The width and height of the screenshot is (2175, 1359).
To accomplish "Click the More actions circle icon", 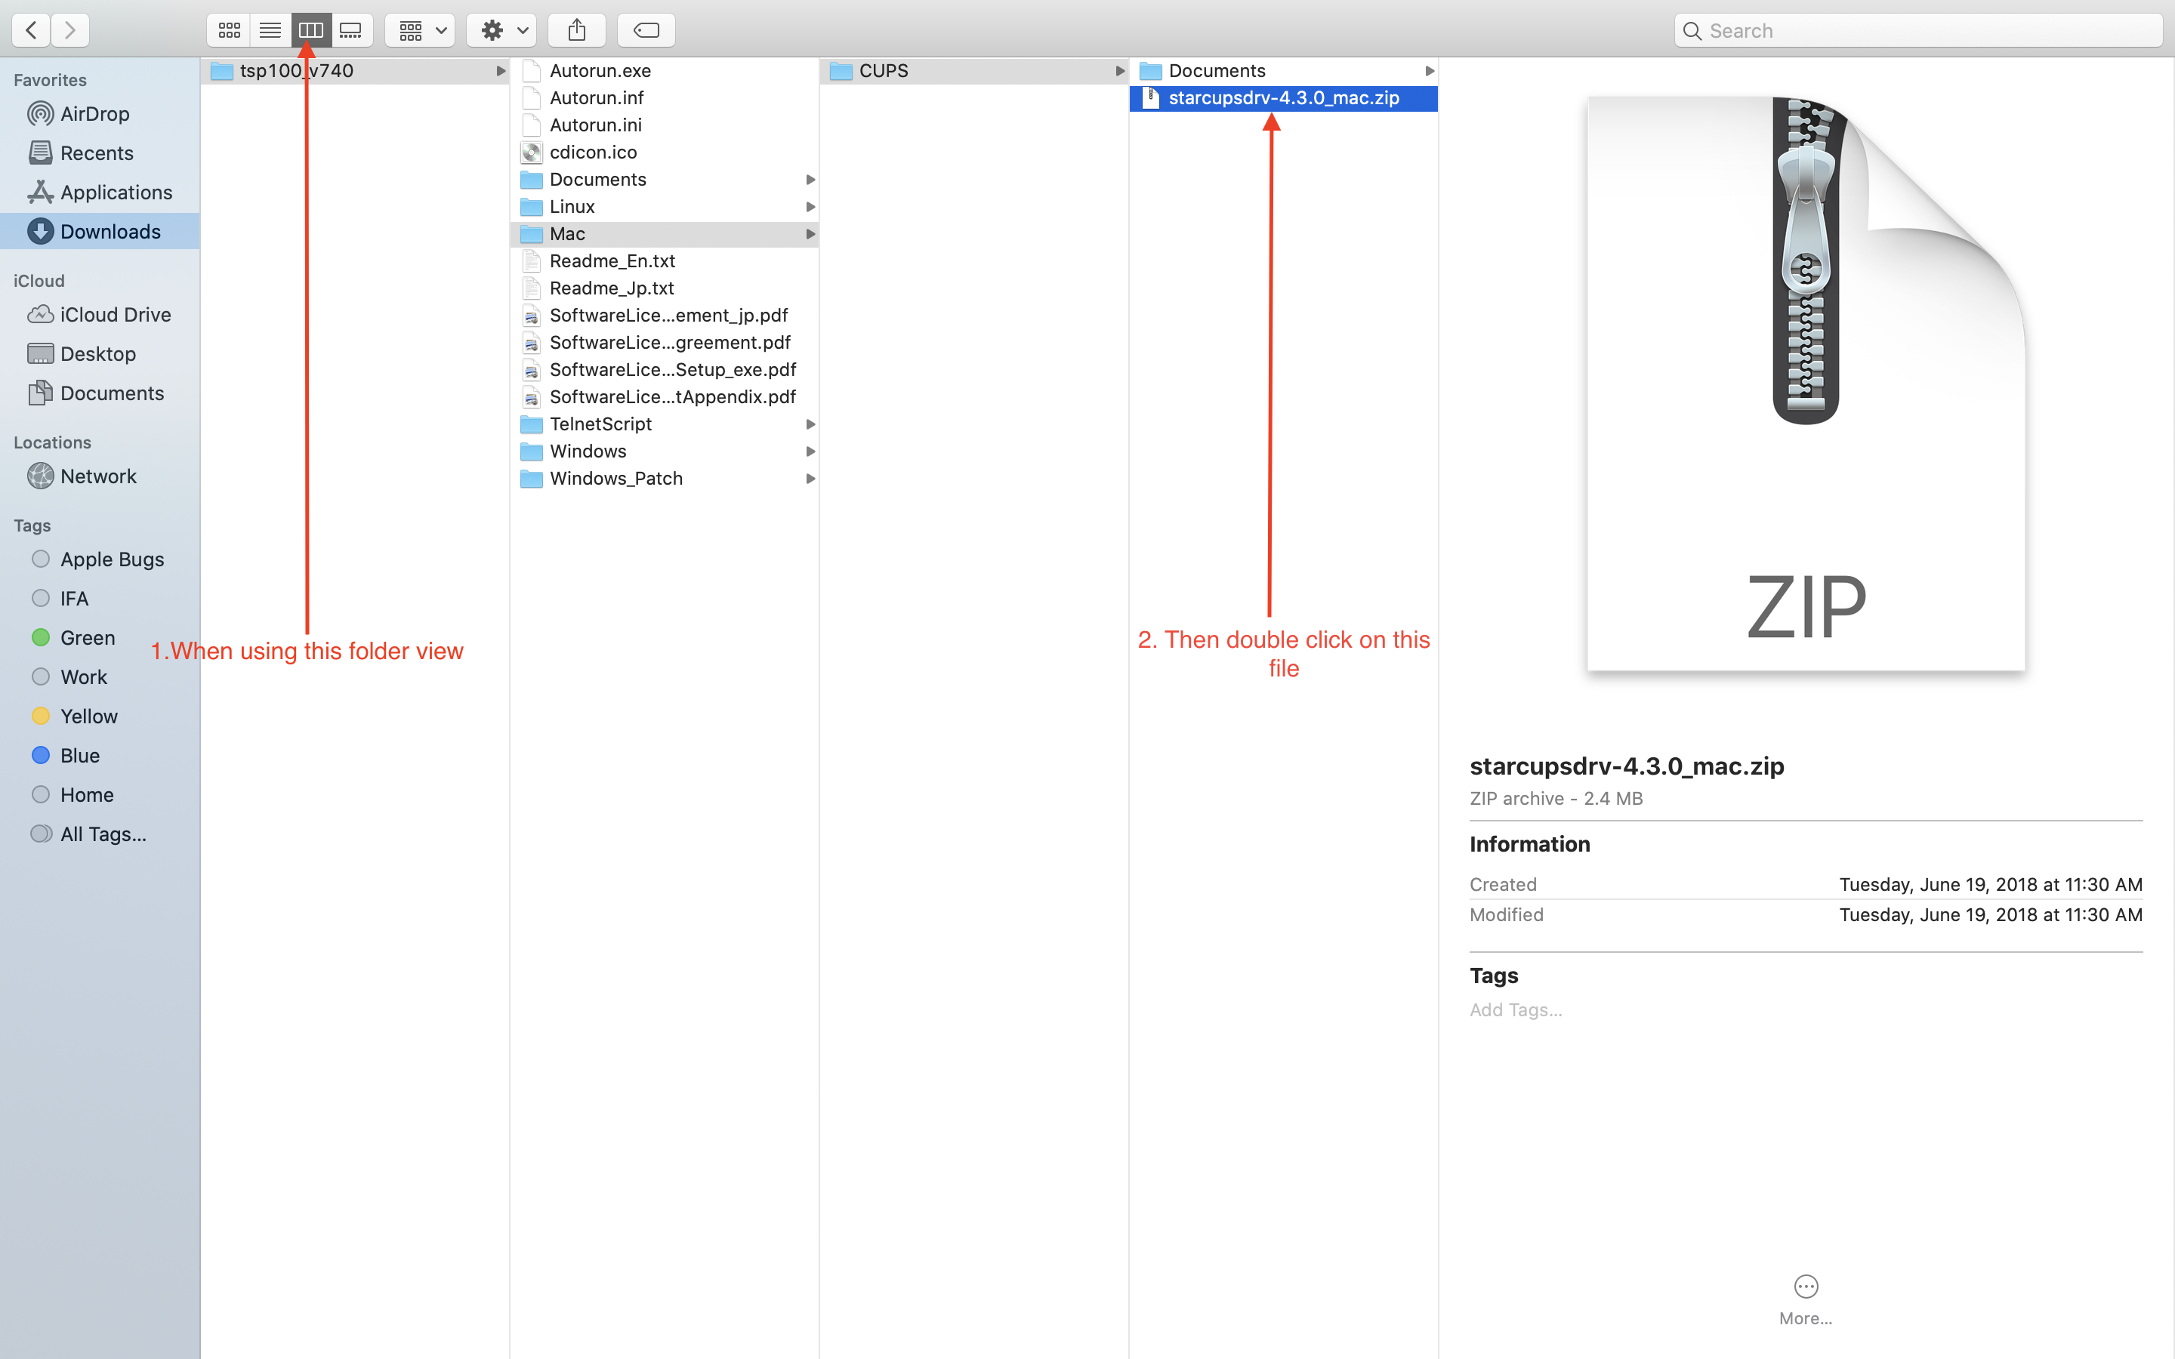I will (x=1805, y=1287).
